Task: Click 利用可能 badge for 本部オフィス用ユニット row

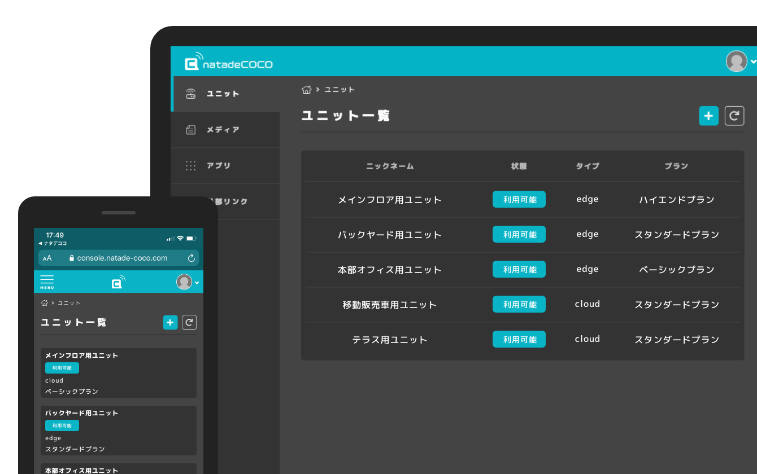Action: (x=519, y=269)
